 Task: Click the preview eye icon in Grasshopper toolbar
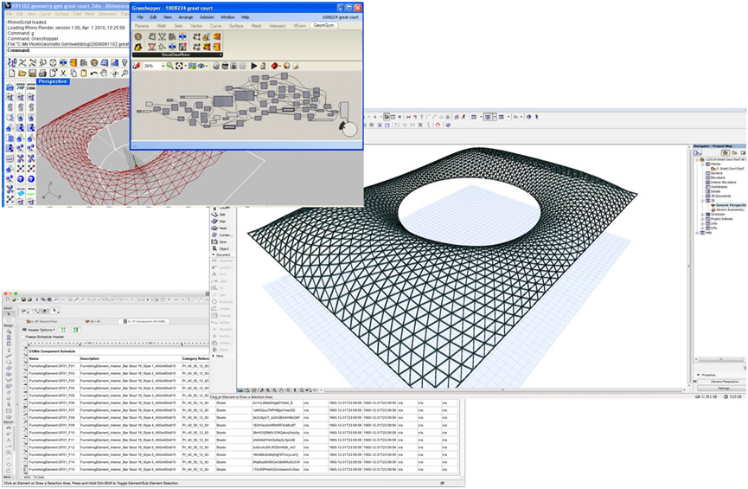click(201, 66)
